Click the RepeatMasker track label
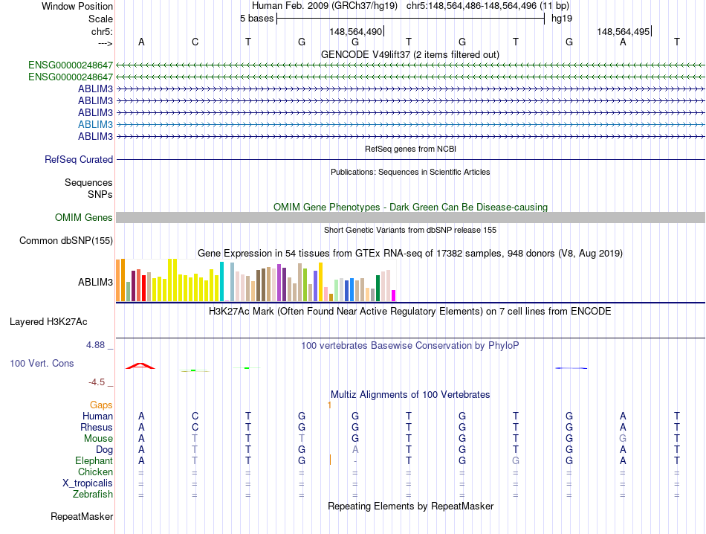This screenshot has height=534, width=706. [x=82, y=516]
